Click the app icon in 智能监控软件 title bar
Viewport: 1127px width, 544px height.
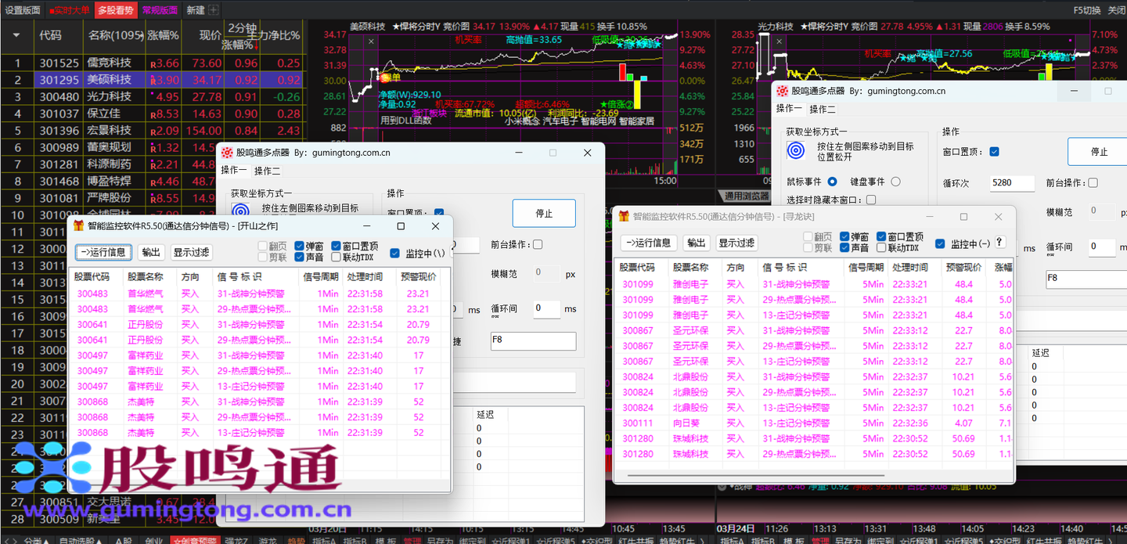click(x=78, y=225)
